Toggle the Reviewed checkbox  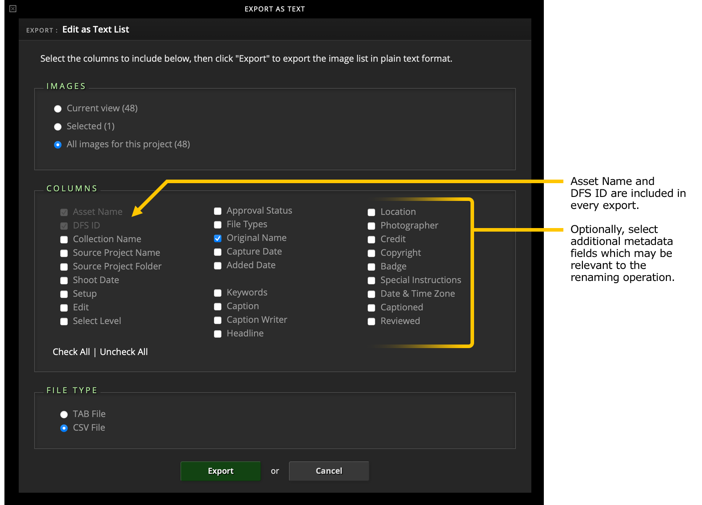click(371, 321)
